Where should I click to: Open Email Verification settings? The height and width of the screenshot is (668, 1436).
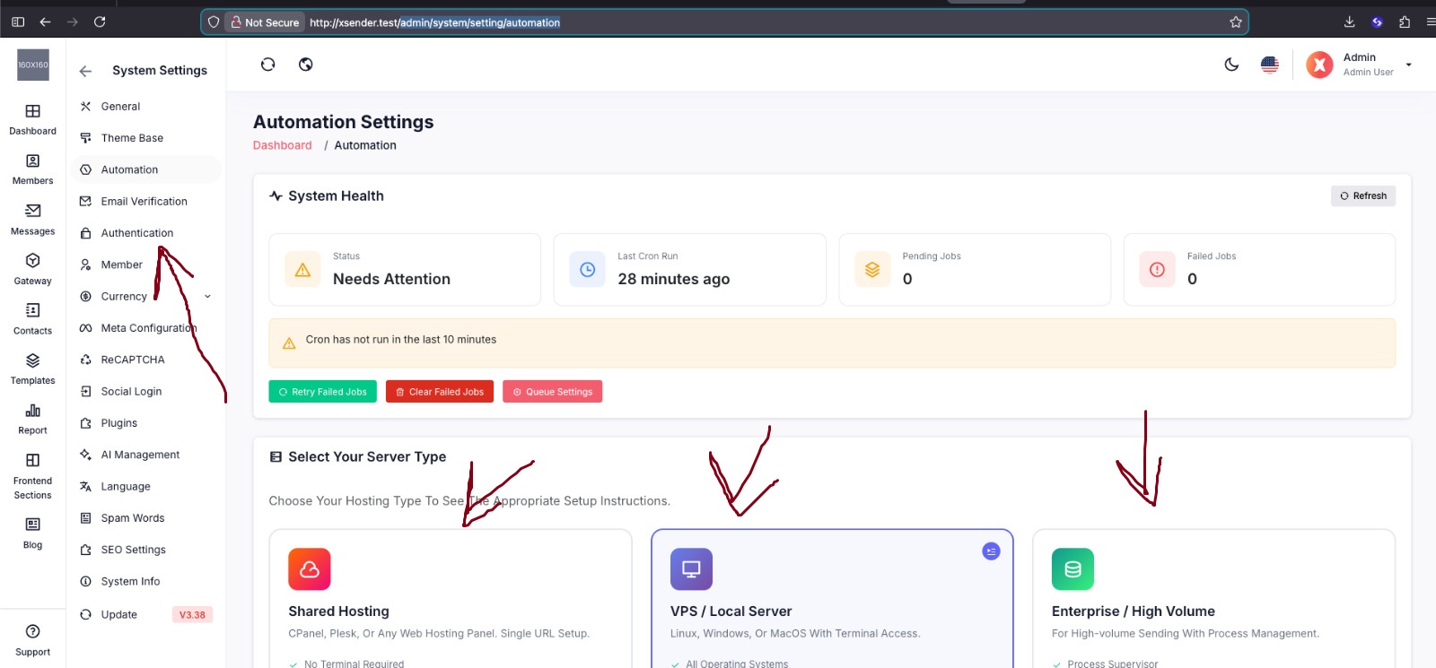coord(144,202)
